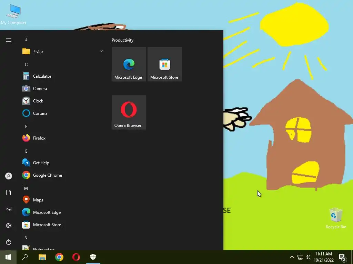Screen dimensions: 353x264
Task: Open the clock showing 11:11 AM
Action: tap(324, 257)
